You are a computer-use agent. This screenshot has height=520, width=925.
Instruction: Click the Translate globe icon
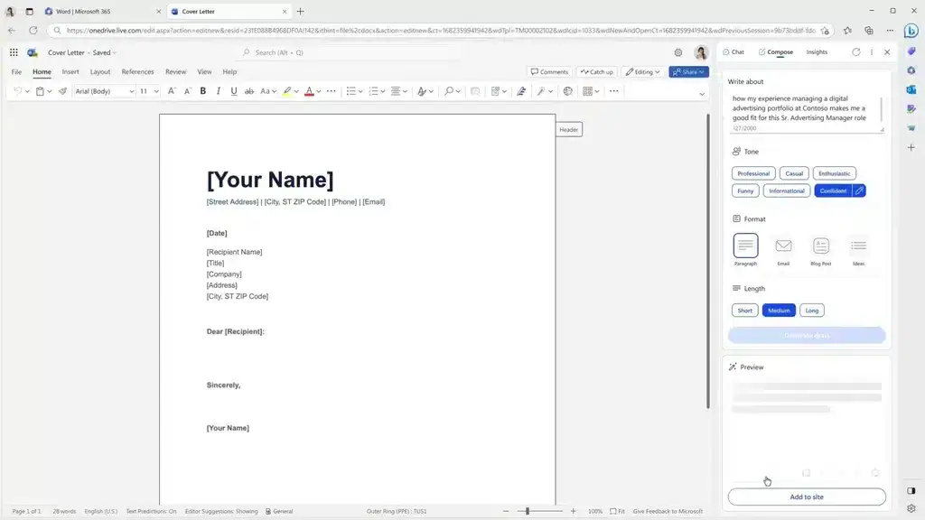[x=566, y=90]
